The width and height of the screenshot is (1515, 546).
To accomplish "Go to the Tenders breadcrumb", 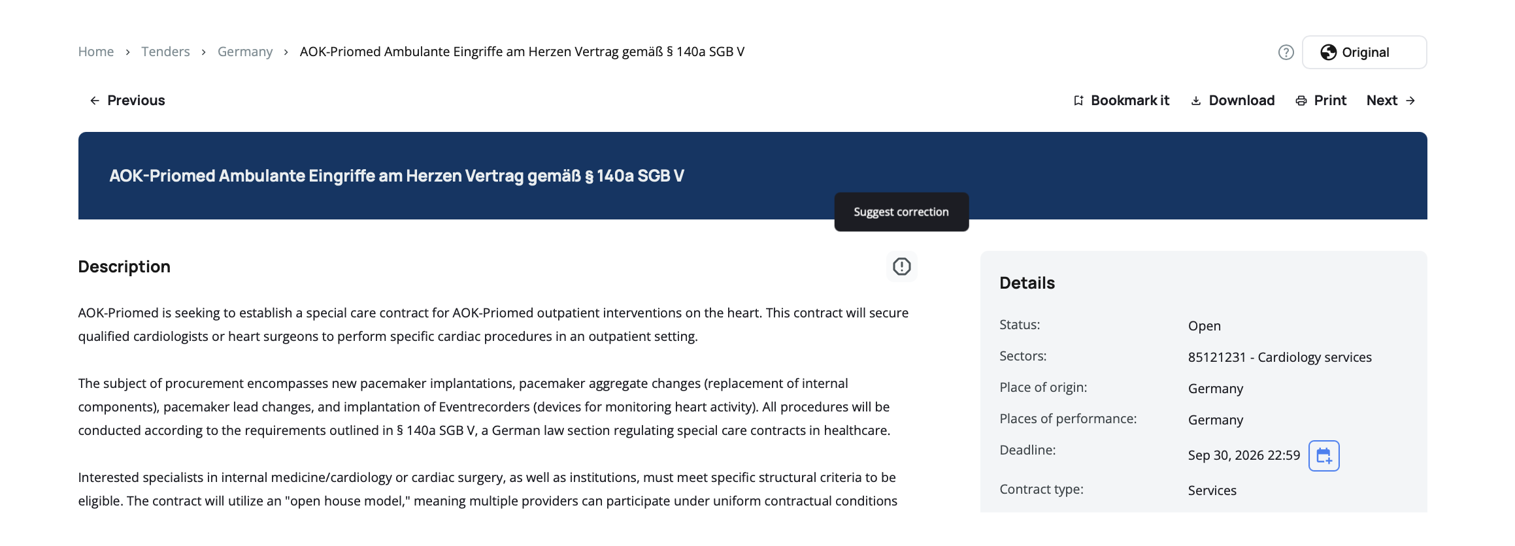I will tap(165, 52).
